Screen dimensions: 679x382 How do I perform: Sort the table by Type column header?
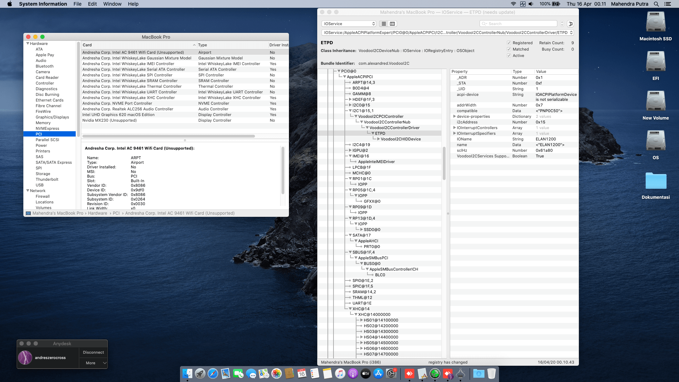coord(232,45)
